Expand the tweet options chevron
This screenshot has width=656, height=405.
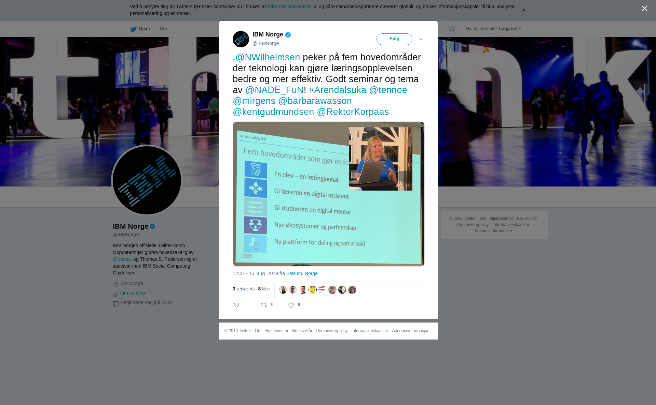(x=421, y=39)
